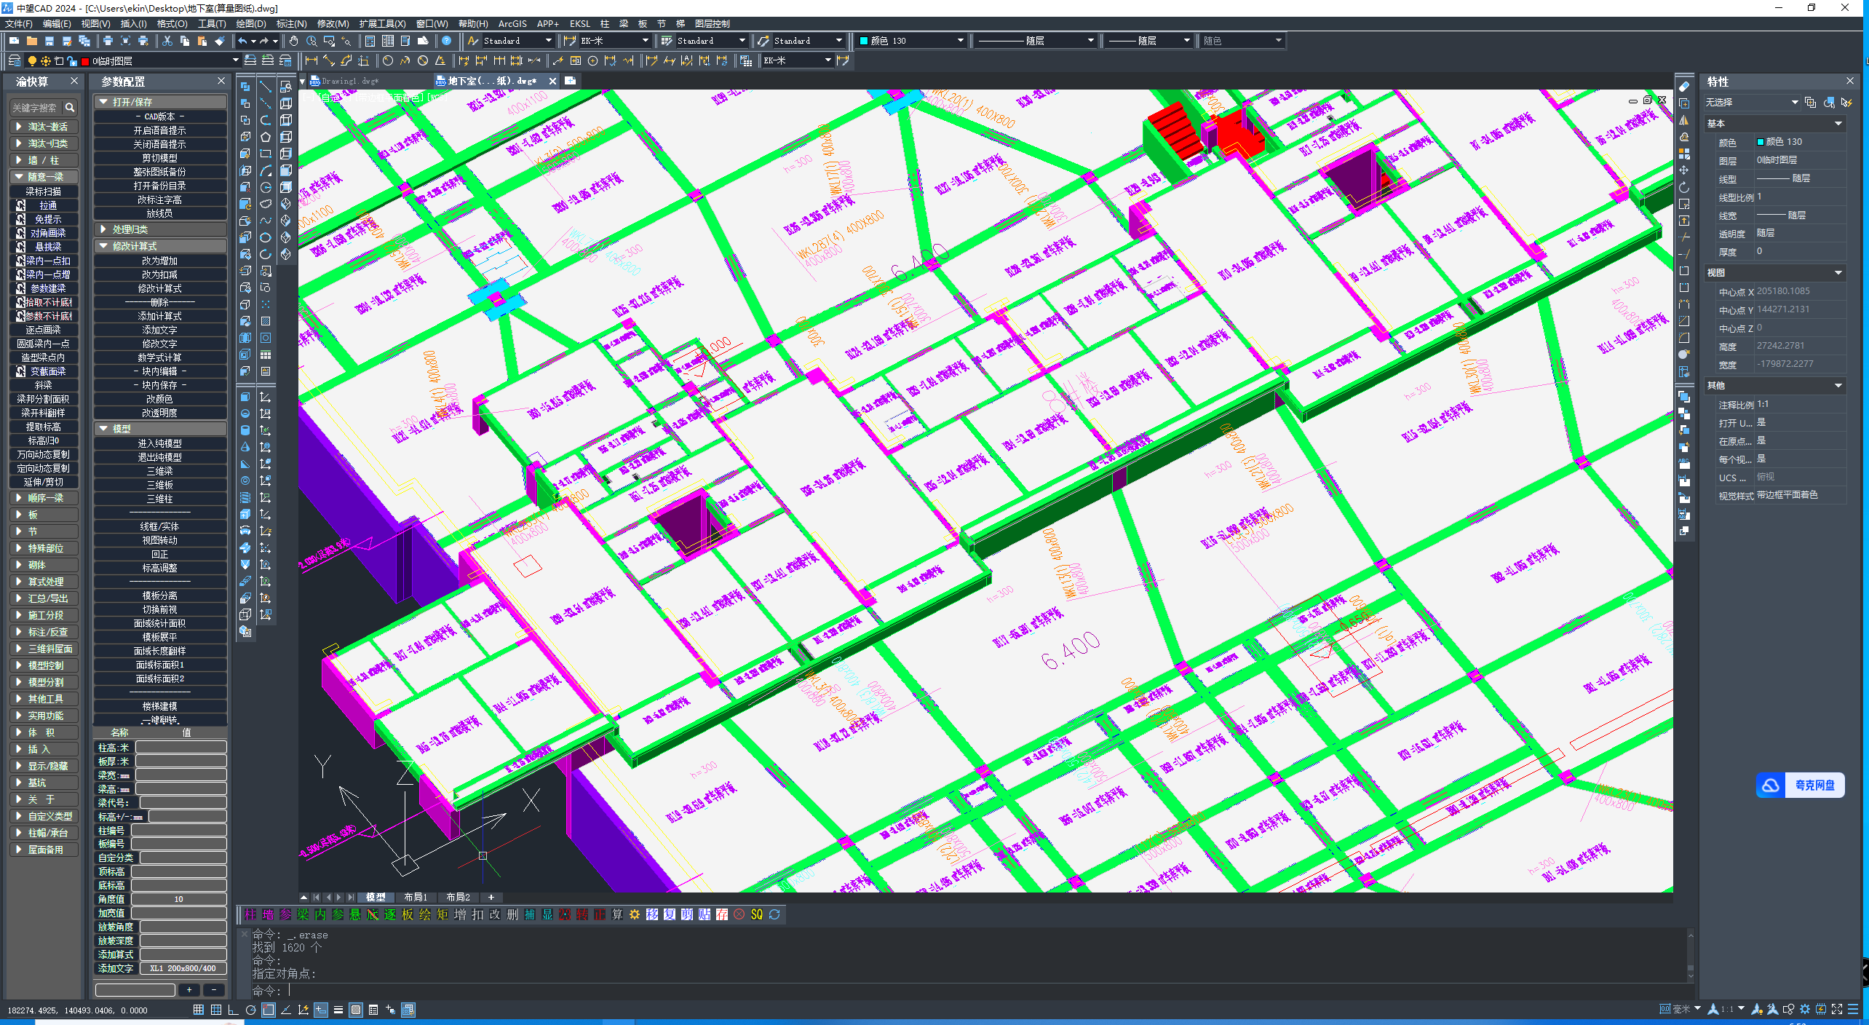Click the Open folder icon
1869x1025 pixels.
point(31,41)
